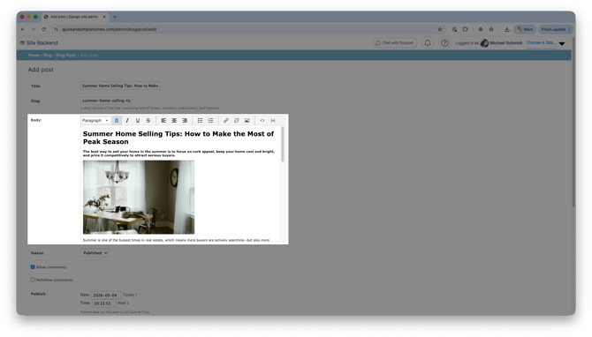592x337 pixels.
Task: Open the Paragraph format dropdown
Action: 95,121
